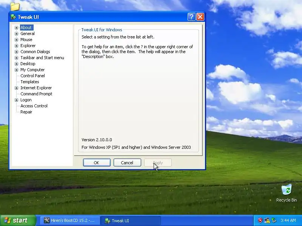The width and height of the screenshot is (302, 226).
Task: Click the Tweak UI taskbar button
Action: [131, 220]
